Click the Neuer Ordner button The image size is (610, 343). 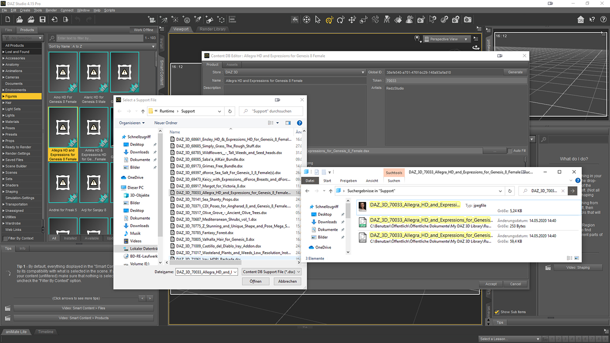pyautogui.click(x=166, y=123)
